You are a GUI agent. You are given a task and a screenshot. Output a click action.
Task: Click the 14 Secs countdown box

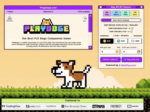click(135, 13)
